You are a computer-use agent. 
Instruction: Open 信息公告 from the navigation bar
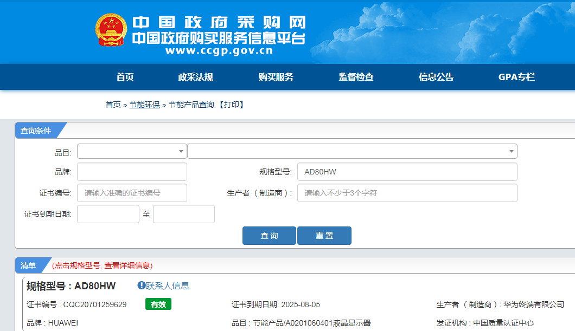click(x=436, y=77)
